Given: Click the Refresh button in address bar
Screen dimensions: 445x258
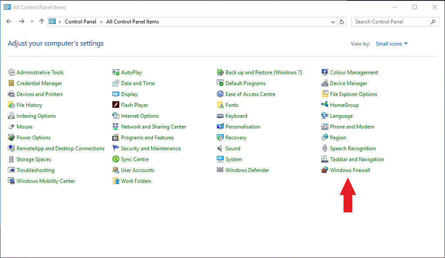Looking at the screenshot, I should 342,22.
